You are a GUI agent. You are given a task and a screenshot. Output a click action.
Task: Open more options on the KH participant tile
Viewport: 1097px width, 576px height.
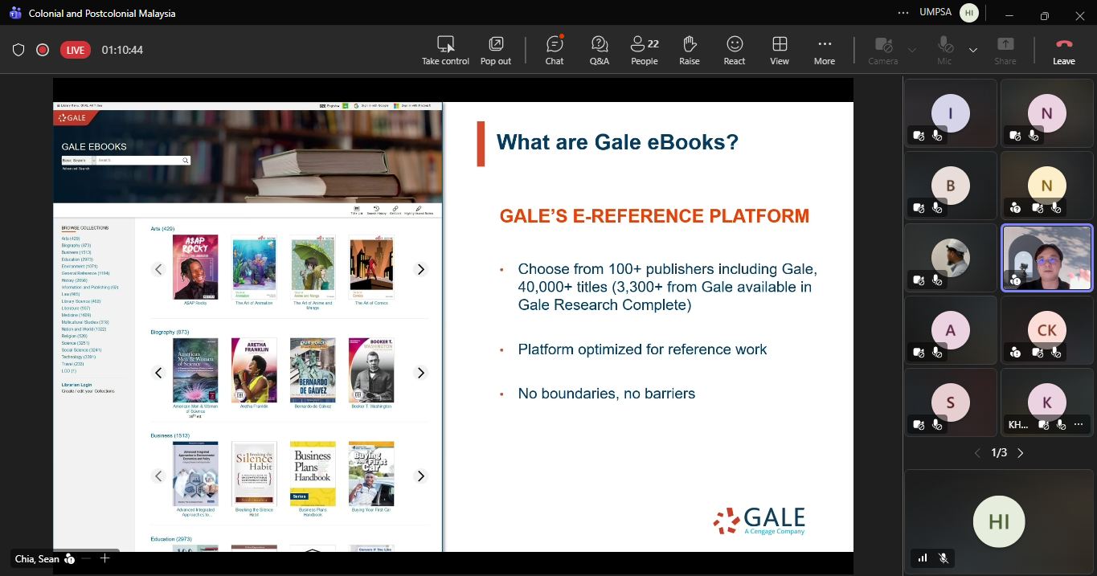pyautogui.click(x=1080, y=424)
